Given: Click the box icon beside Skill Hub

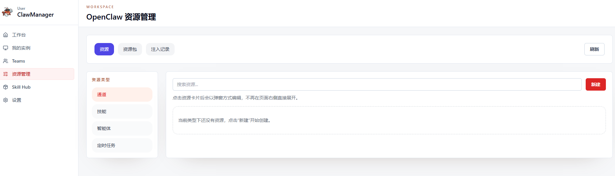Looking at the screenshot, I should 6,87.
